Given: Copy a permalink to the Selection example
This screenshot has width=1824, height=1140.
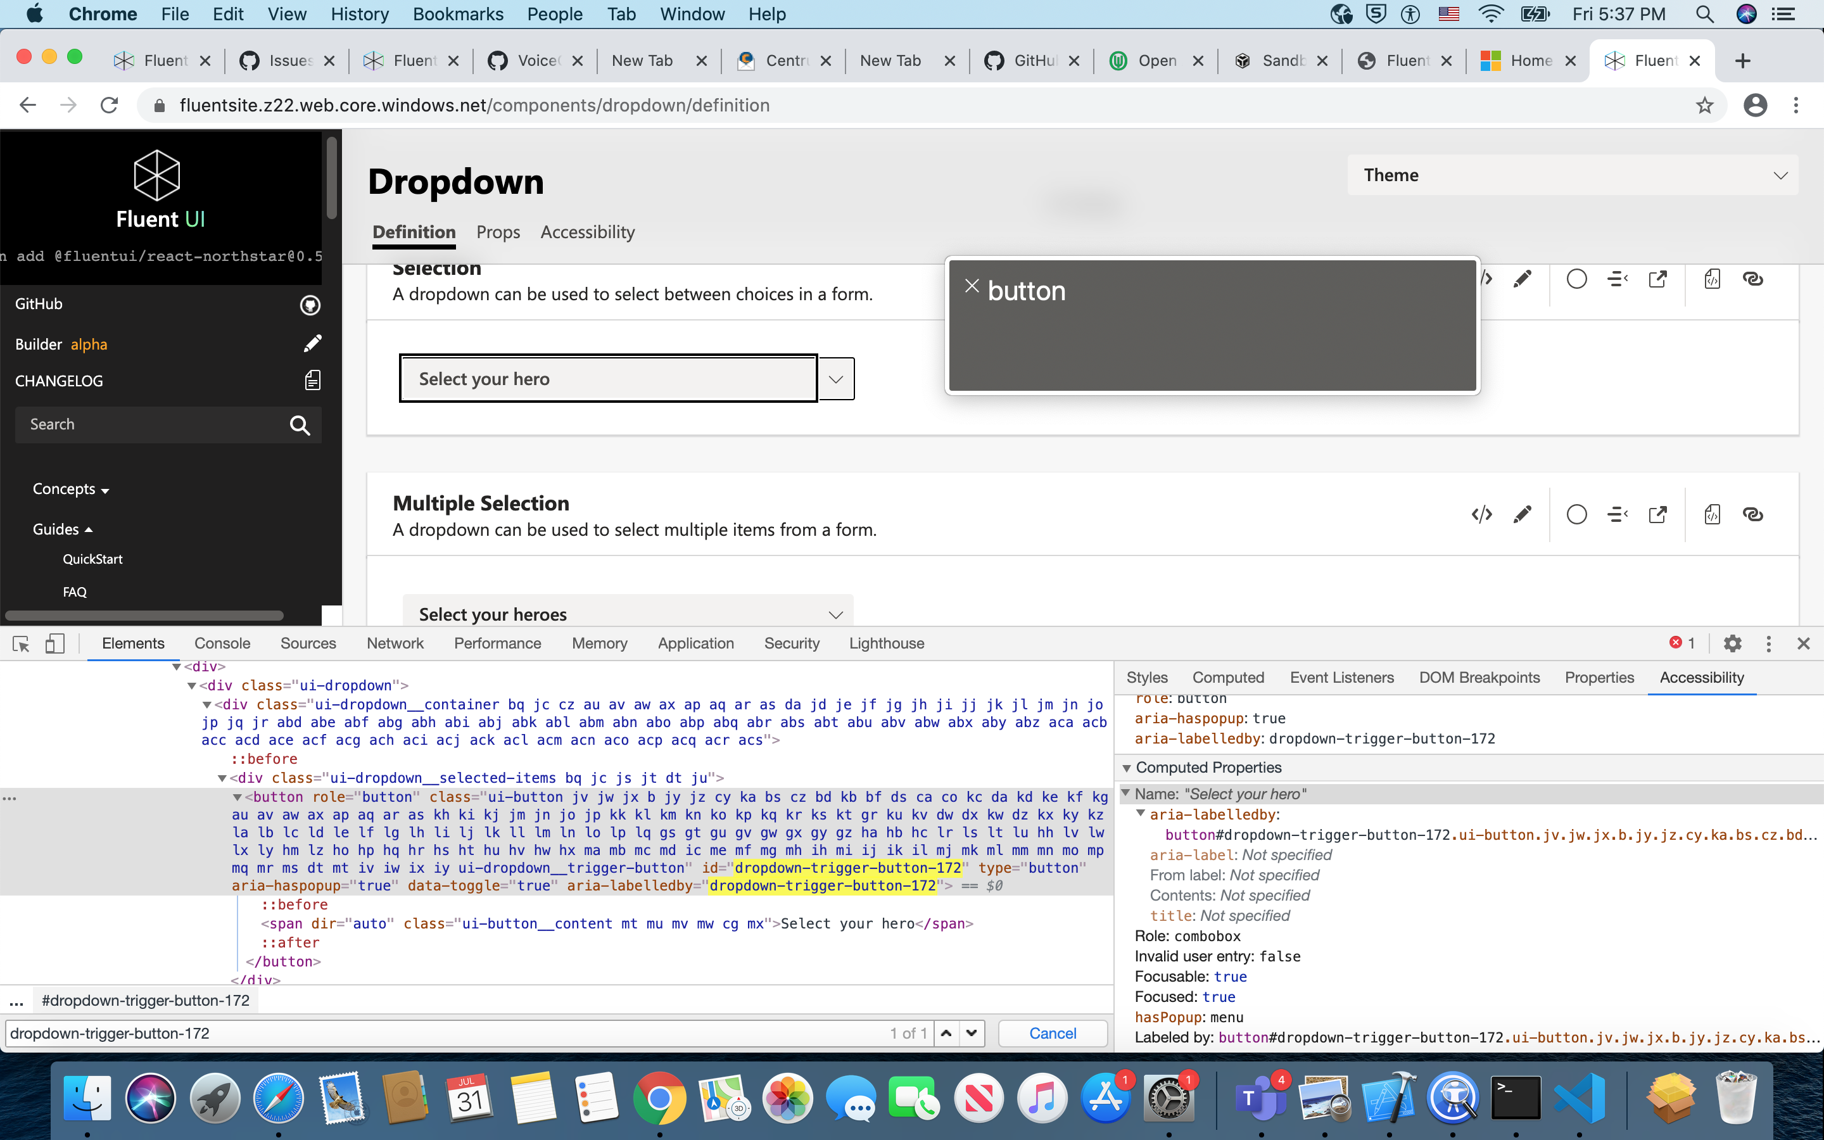Looking at the screenshot, I should click(1754, 278).
